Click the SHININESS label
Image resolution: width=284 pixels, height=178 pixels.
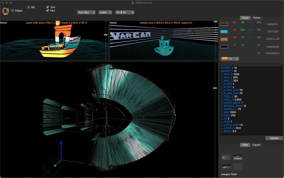tap(273, 53)
